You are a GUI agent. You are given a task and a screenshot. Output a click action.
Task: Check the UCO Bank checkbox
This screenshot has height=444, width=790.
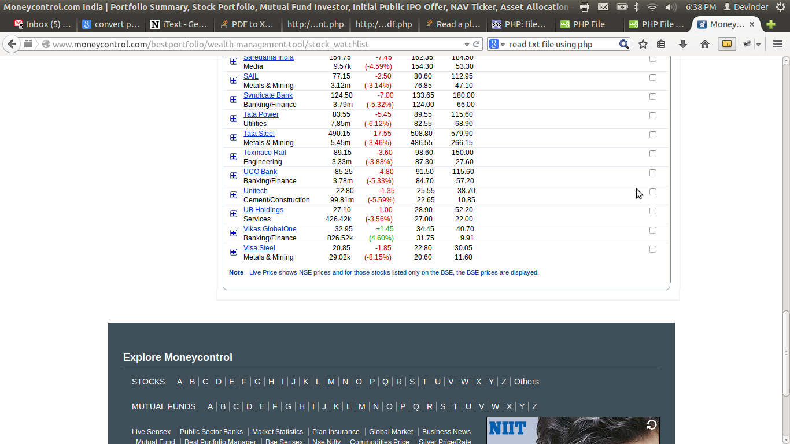[x=653, y=173]
